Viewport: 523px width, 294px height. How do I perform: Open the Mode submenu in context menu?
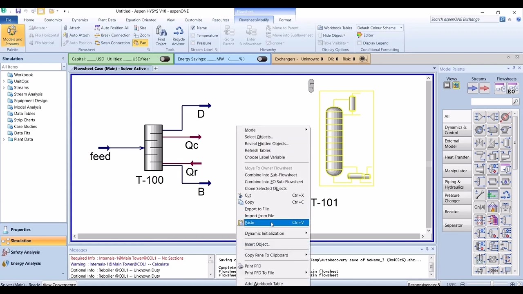point(273,130)
